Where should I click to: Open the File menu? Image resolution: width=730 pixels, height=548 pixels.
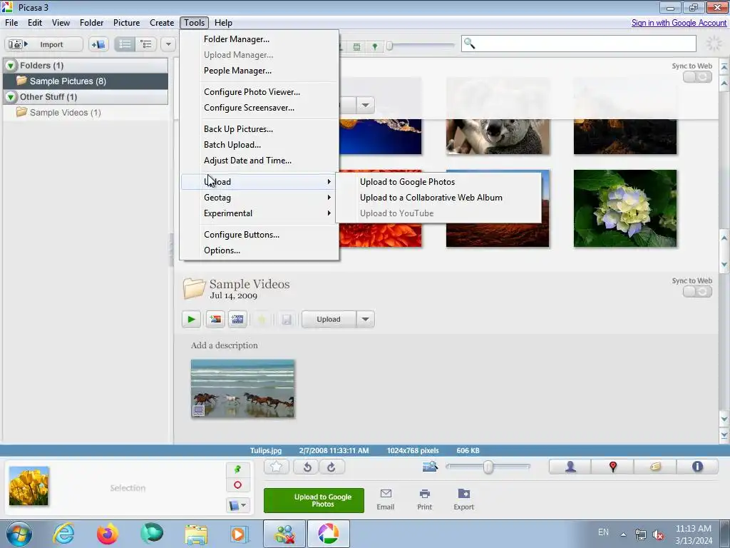pos(11,23)
